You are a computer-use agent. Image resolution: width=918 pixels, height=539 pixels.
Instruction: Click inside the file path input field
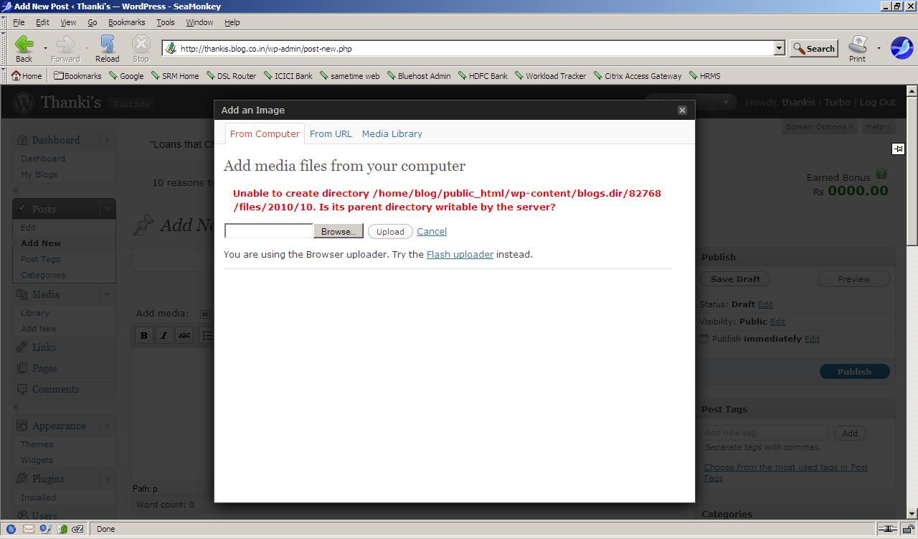[x=269, y=231]
